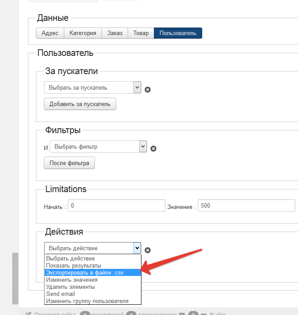The height and width of the screenshot is (315, 298).
Task: Switch to the Адрес tab
Action: tap(50, 33)
